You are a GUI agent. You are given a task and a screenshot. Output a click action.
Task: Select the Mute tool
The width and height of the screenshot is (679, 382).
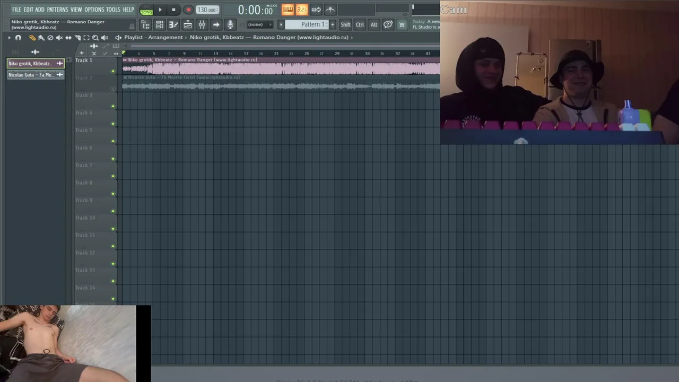(59, 38)
